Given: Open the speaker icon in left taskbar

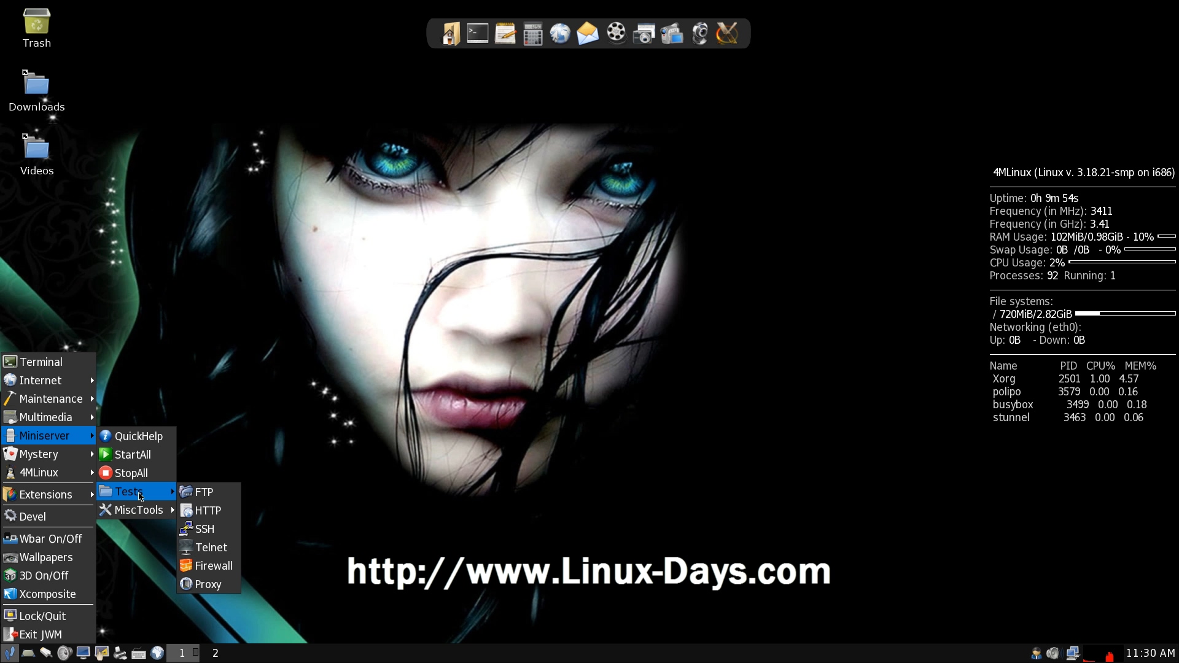Looking at the screenshot, I should [64, 653].
